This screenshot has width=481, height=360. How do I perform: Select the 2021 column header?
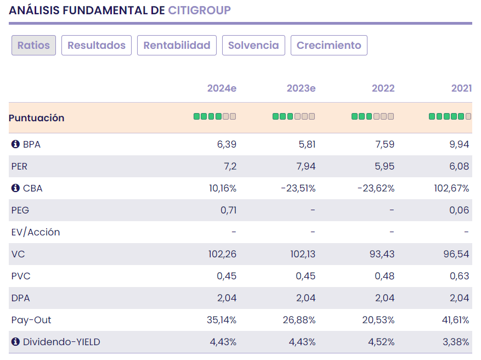pyautogui.click(x=461, y=88)
